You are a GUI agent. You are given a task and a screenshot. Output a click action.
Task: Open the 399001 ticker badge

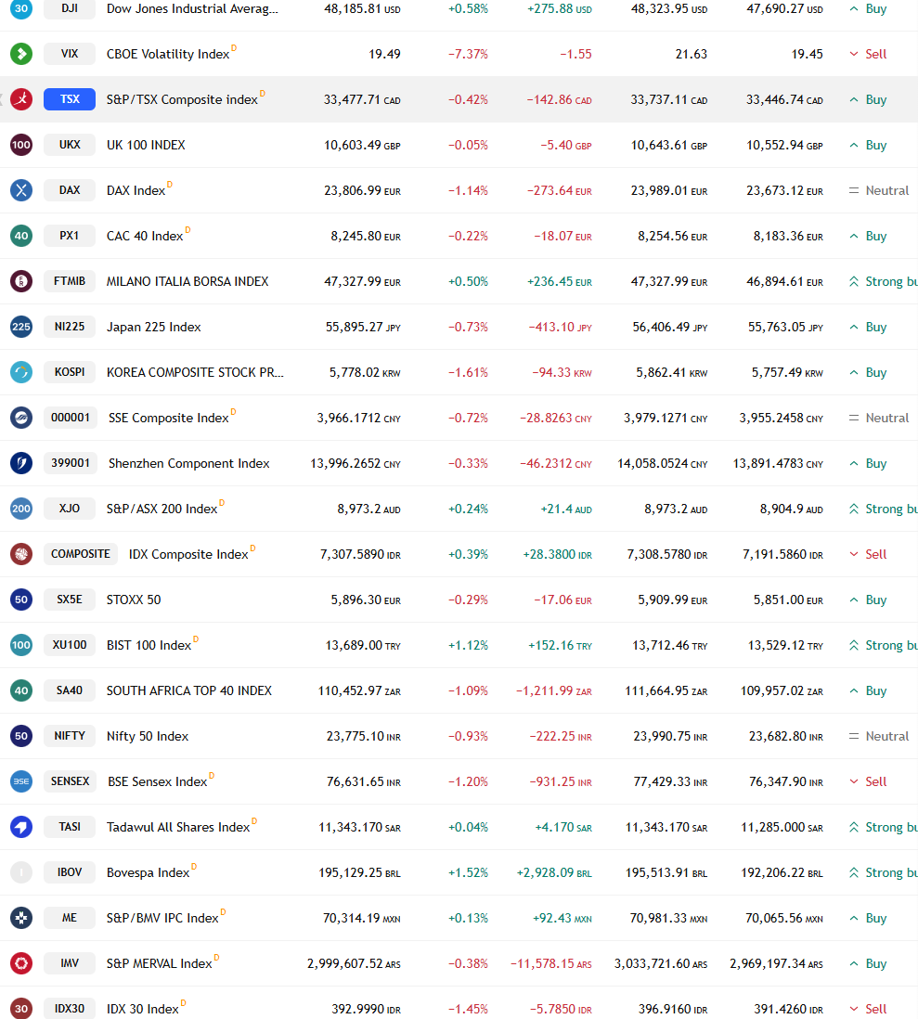point(71,463)
